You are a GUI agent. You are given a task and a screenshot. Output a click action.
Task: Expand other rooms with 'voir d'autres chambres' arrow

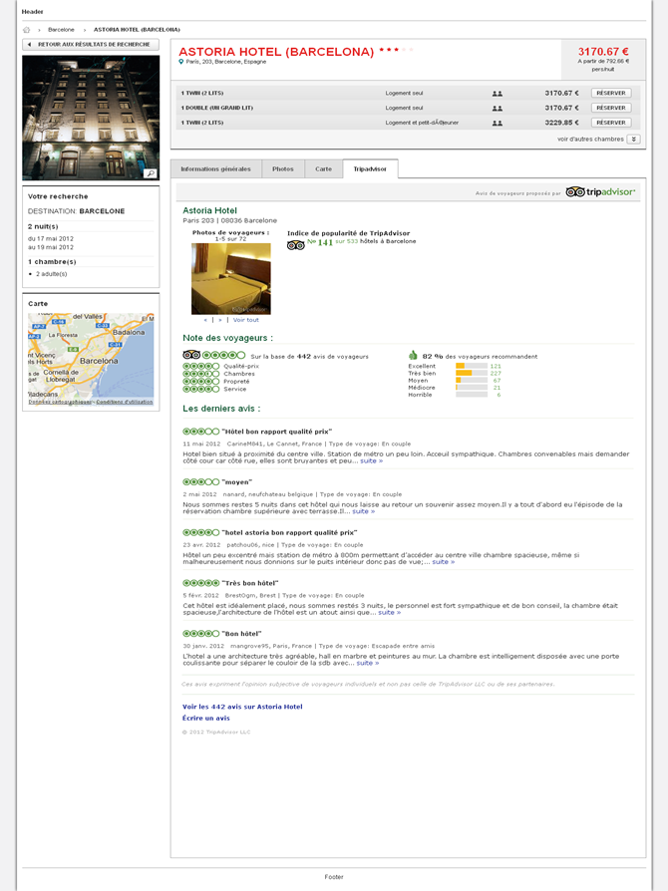click(x=633, y=140)
